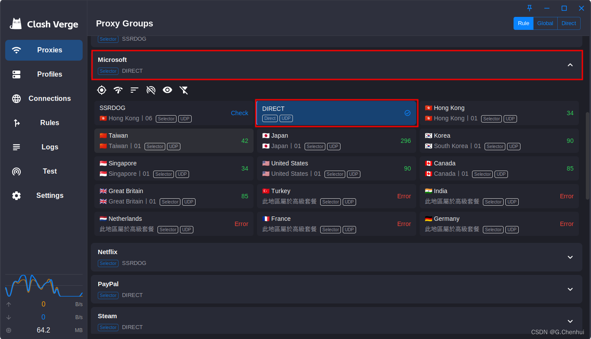Screen dimensions: 591x339
Task: Run delay check with speed gauge icon
Action: [118, 90]
